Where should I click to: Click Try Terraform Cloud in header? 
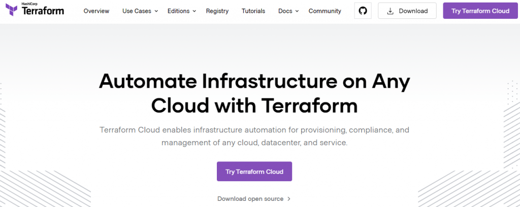(480, 11)
